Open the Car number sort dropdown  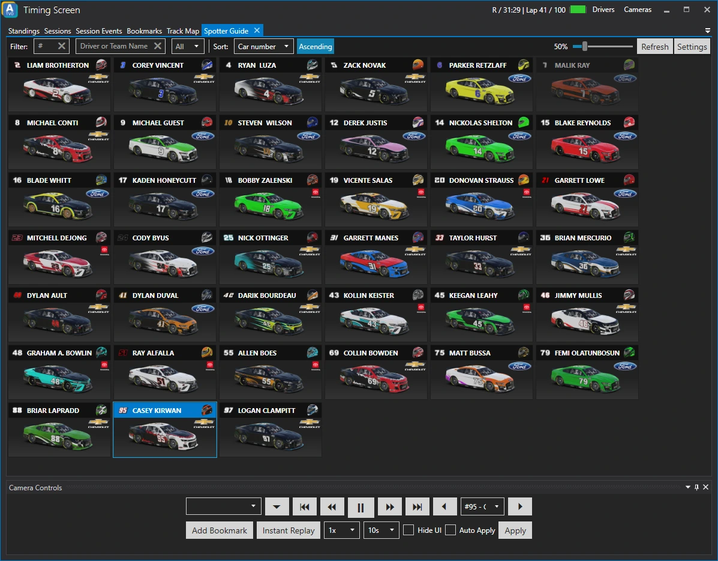pyautogui.click(x=264, y=46)
